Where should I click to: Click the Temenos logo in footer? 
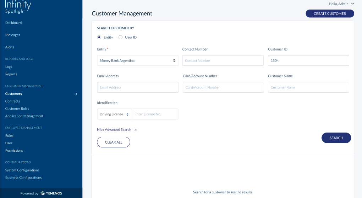tap(51, 193)
